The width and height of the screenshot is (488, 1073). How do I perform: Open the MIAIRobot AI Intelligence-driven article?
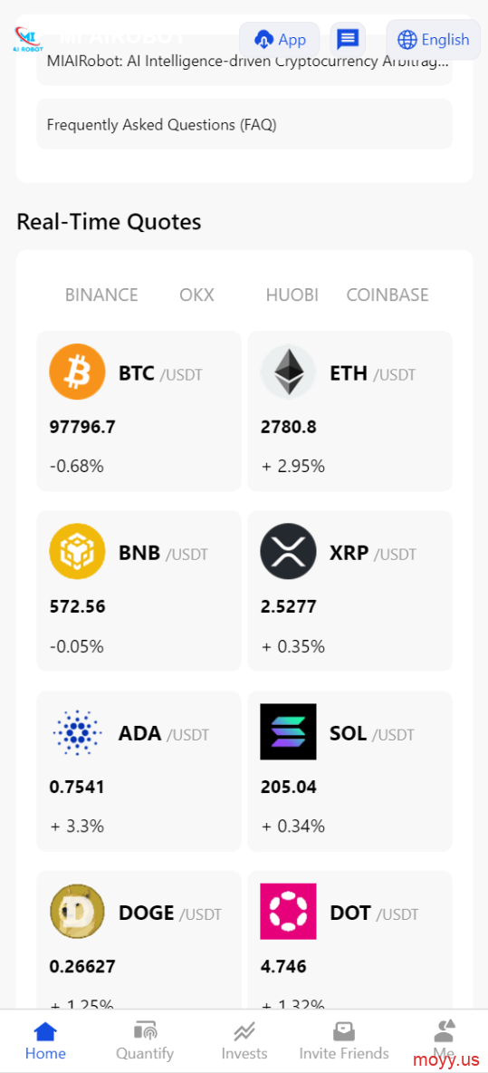pyautogui.click(x=244, y=63)
